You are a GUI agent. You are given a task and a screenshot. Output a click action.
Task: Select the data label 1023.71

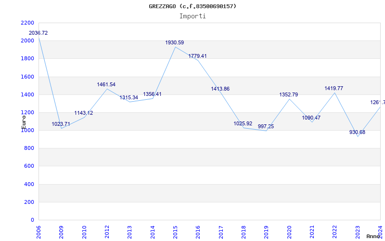[x=61, y=124]
